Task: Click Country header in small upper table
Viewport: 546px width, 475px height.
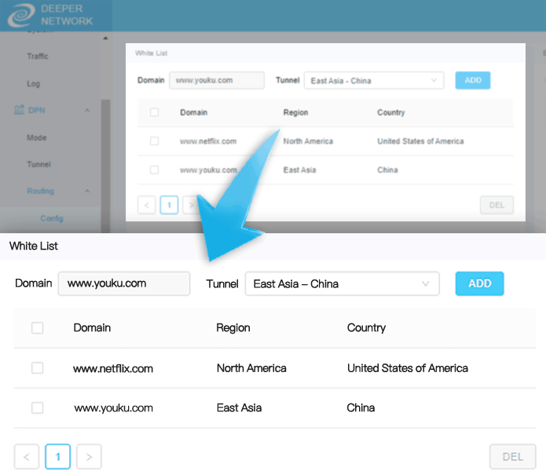Action: tap(391, 112)
